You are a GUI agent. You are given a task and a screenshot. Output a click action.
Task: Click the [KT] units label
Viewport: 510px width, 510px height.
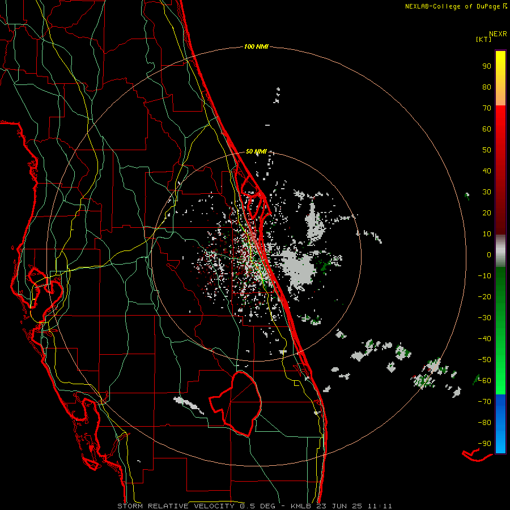point(483,39)
